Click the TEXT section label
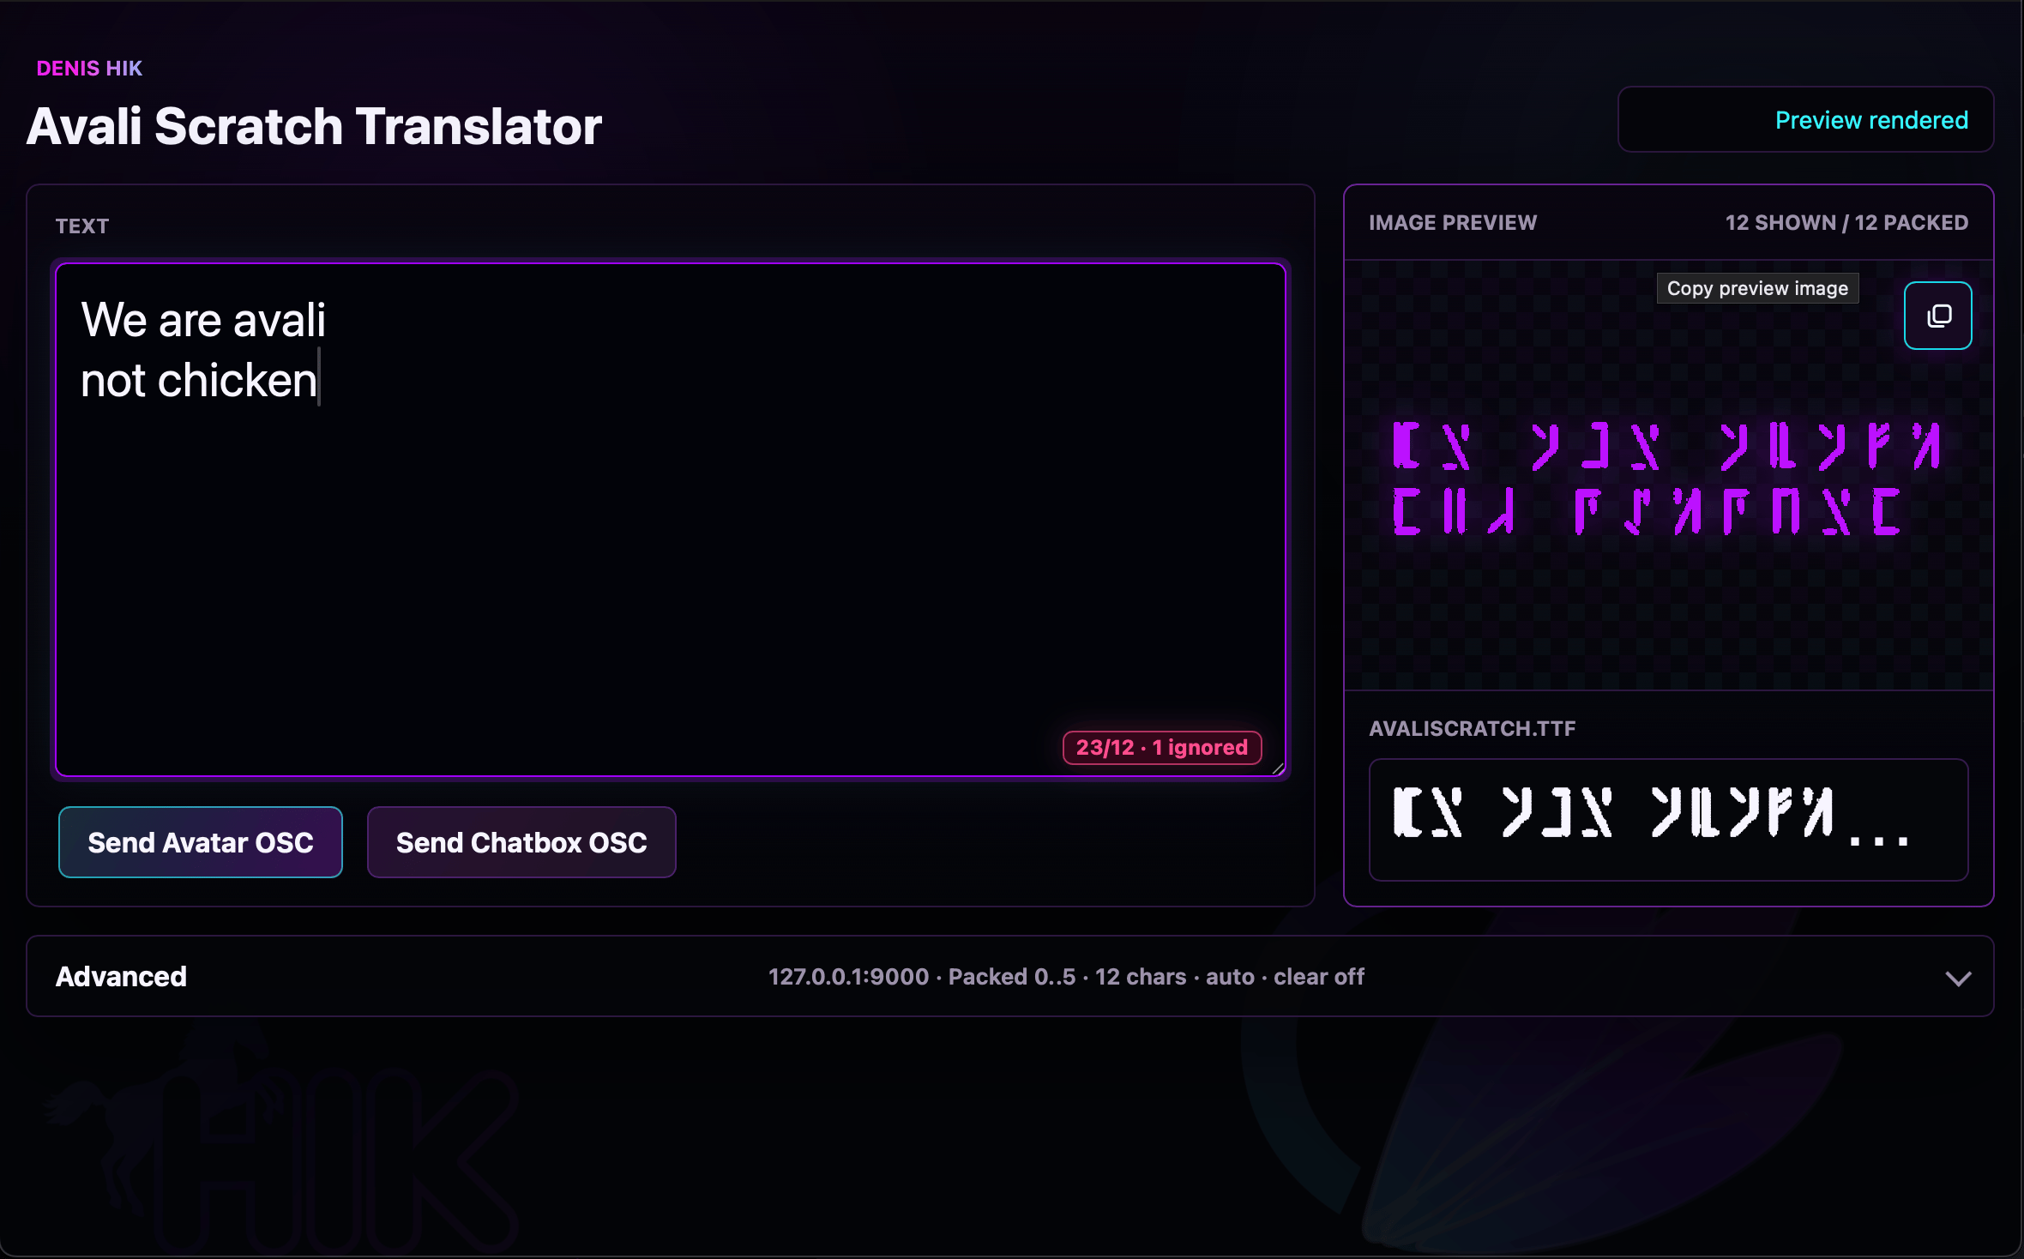The image size is (2024, 1259). pos(82,226)
